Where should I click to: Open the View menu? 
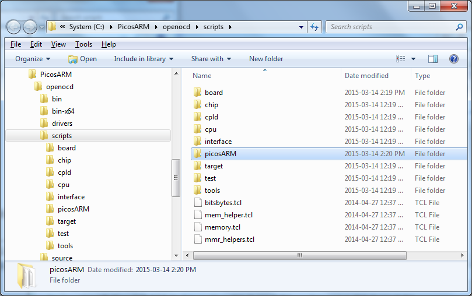[58, 44]
